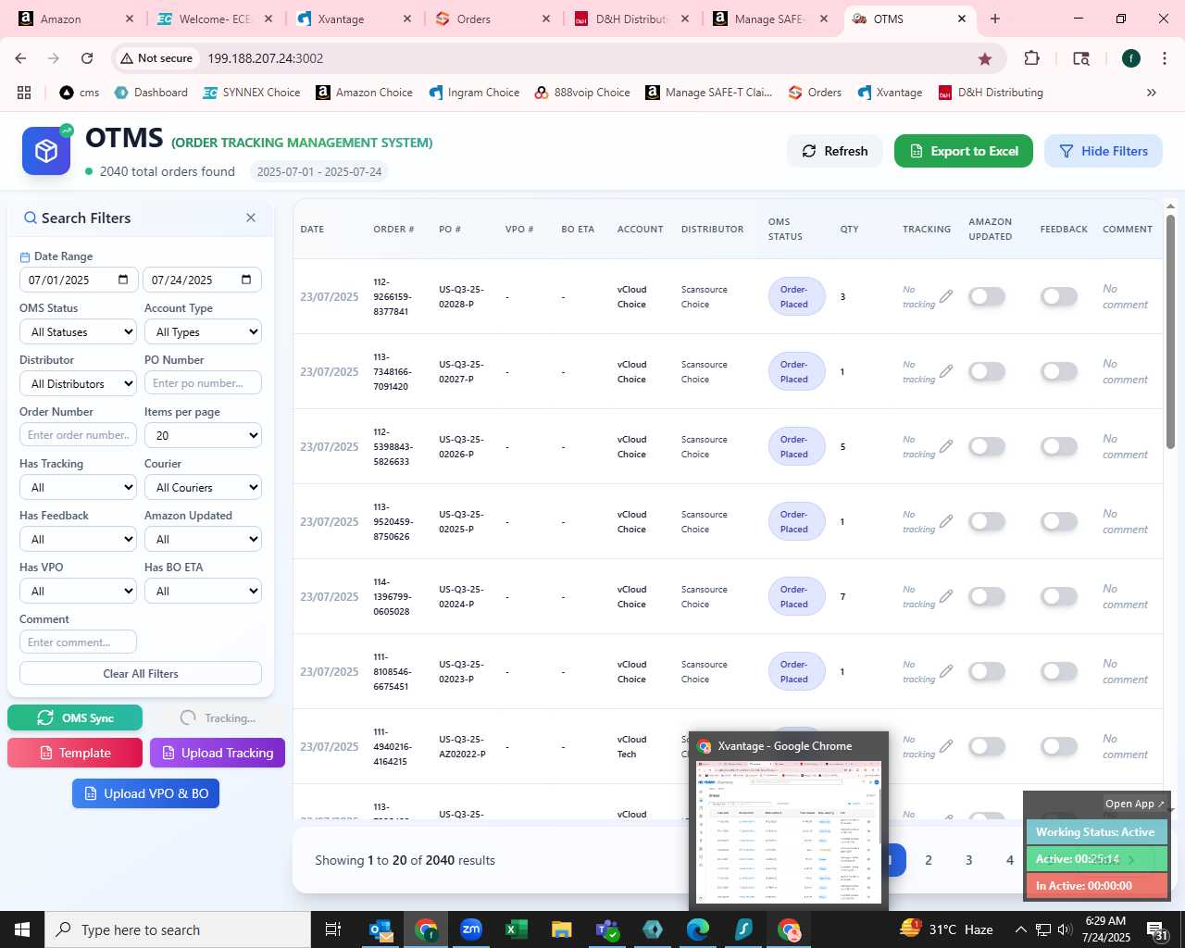
Task: Click the Upload VPO & BO button
Action: (x=145, y=793)
